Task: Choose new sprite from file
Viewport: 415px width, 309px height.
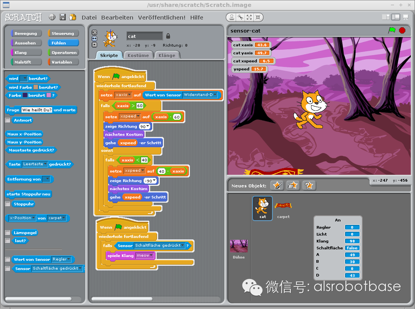Action: pyautogui.click(x=293, y=185)
